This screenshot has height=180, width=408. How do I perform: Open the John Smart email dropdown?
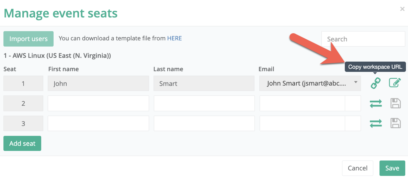pos(310,83)
